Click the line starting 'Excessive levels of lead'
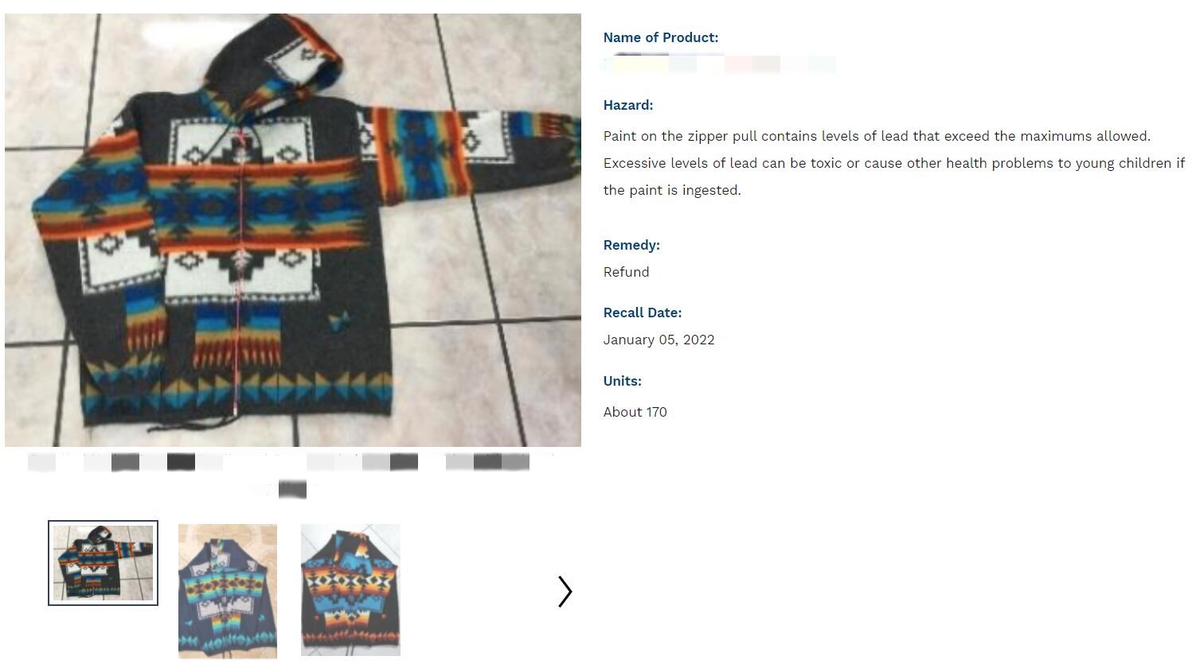 (x=894, y=163)
